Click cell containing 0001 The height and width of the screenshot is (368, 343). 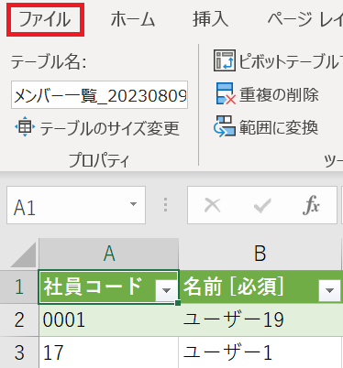108,319
